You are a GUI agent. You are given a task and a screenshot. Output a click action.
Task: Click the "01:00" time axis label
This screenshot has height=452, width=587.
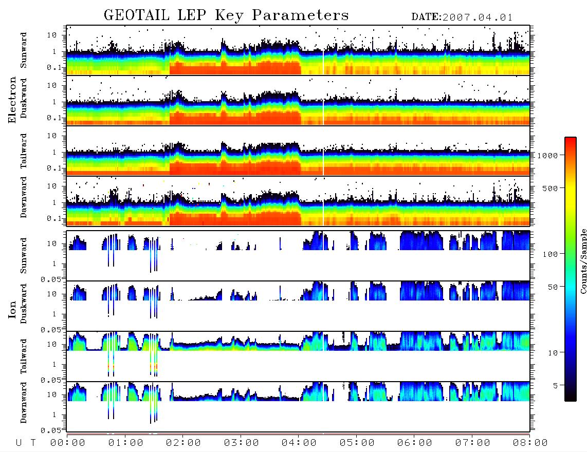tap(126, 443)
